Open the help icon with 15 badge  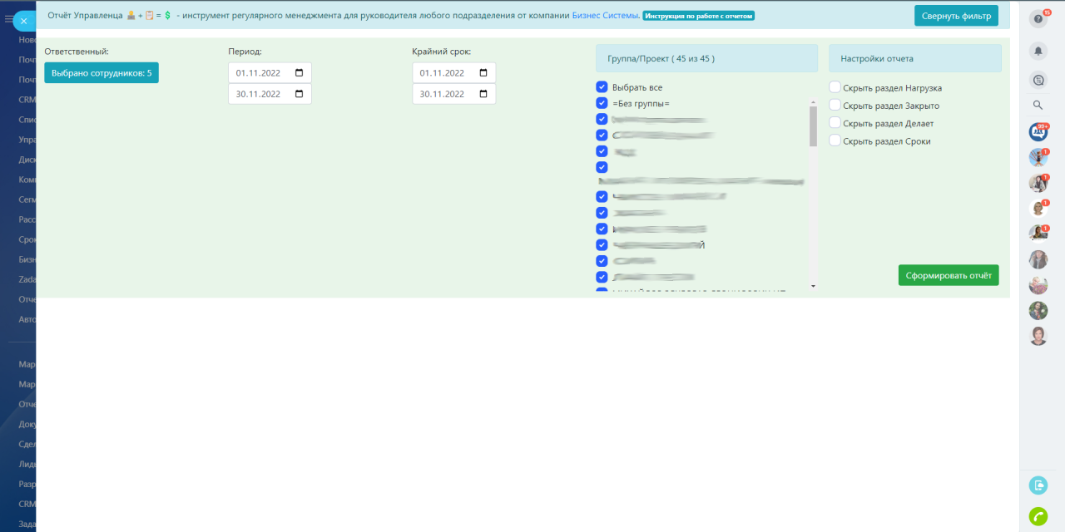pyautogui.click(x=1038, y=19)
